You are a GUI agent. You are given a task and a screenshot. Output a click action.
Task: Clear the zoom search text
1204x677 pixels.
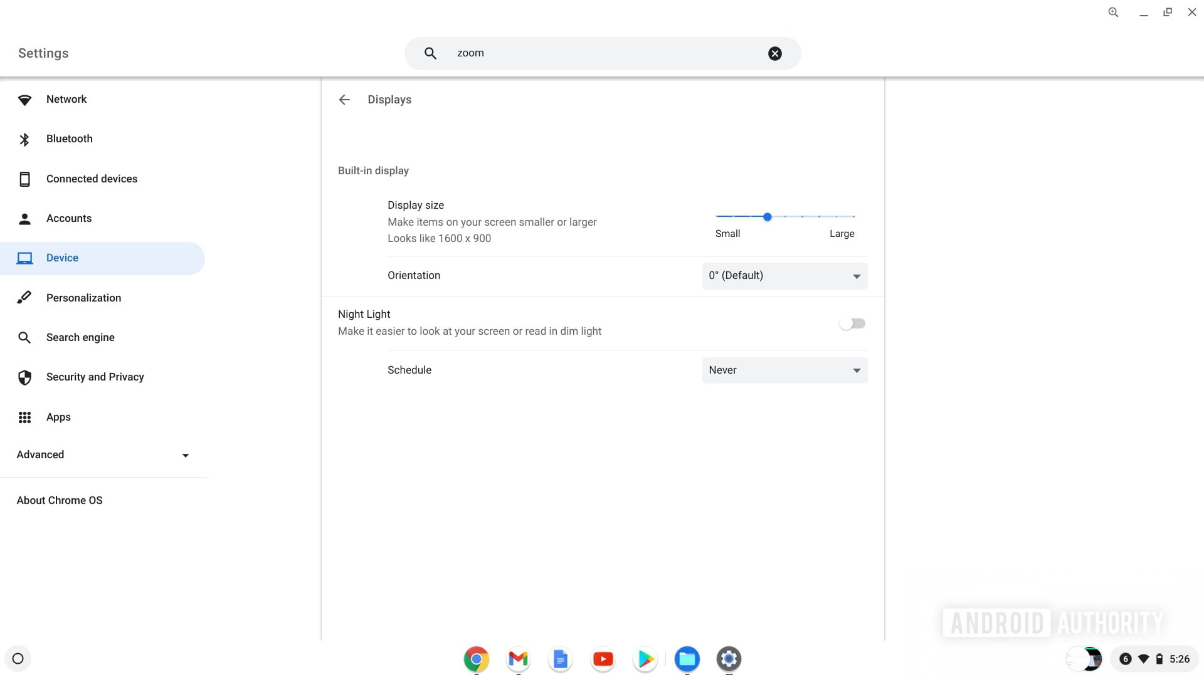(774, 53)
